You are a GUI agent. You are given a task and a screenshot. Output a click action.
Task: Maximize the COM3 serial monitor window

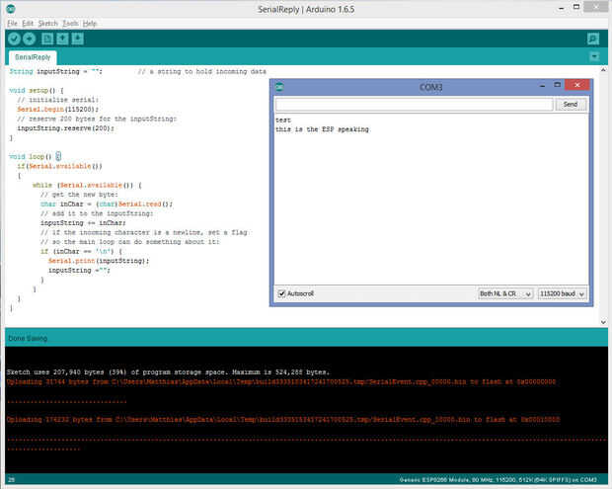[558, 85]
